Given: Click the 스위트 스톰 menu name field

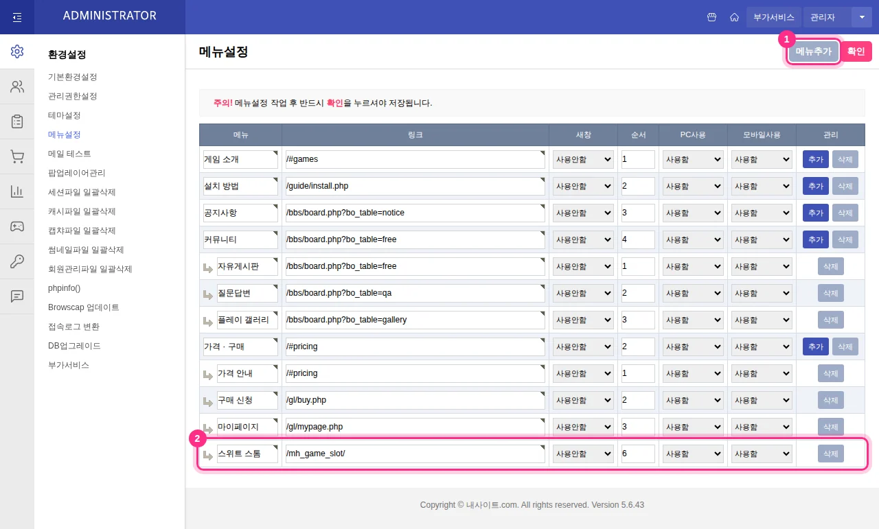Looking at the screenshot, I should point(247,454).
